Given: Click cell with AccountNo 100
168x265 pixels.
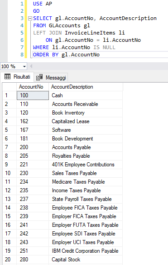Looking at the screenshot, I should (33, 95).
